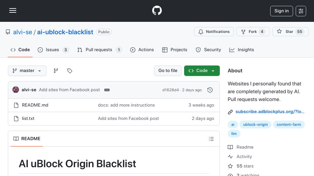Click the 'llm' topic tag
Screen dimensions: 314x176
234,134
